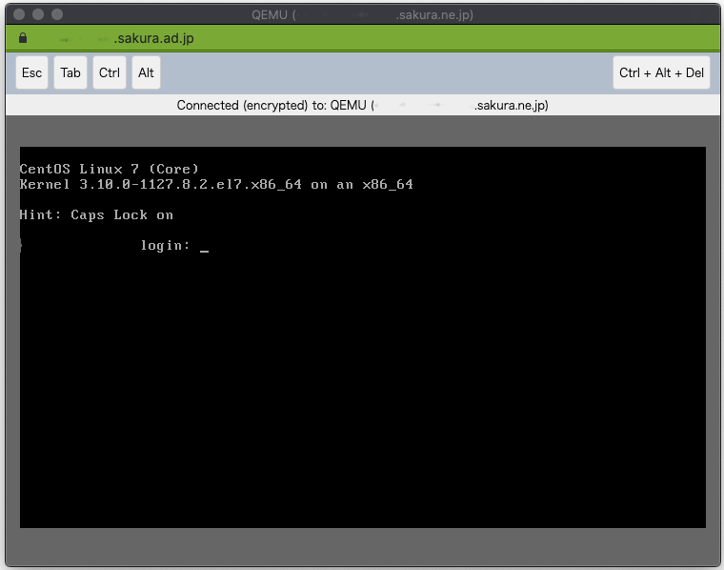This screenshot has height=570, width=724.
Task: Click the padlock icon in address bar
Action: pos(23,38)
